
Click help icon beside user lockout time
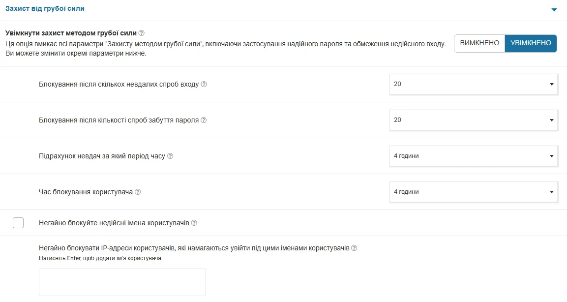138,192
